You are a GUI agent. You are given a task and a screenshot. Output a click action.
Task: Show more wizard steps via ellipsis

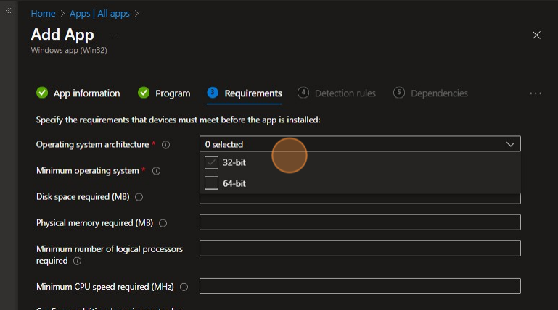536,93
